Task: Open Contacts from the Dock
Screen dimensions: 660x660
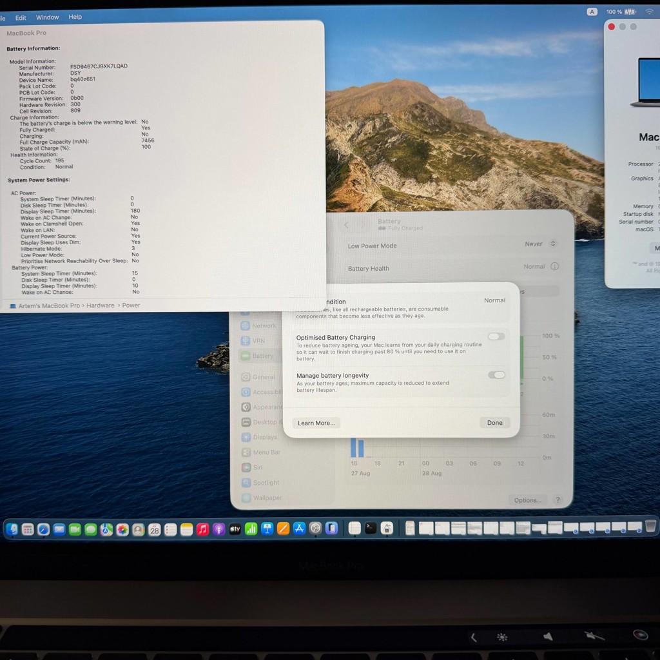Action: click(x=139, y=529)
